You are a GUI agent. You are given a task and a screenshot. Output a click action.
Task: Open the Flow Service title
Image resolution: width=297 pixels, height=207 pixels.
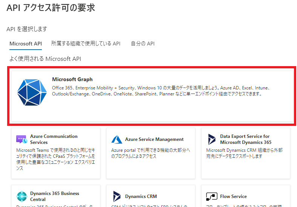(x=233, y=196)
